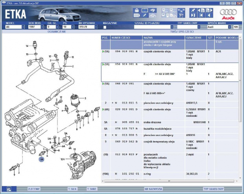Click T.SKRZ. in the bottom bar
Viewport: 244px width, 194px height.
point(92,189)
